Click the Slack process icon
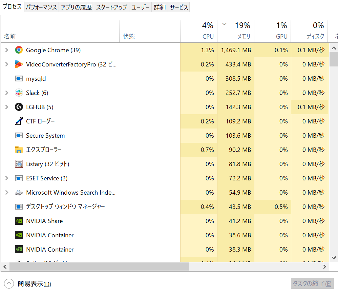 tap(19, 93)
